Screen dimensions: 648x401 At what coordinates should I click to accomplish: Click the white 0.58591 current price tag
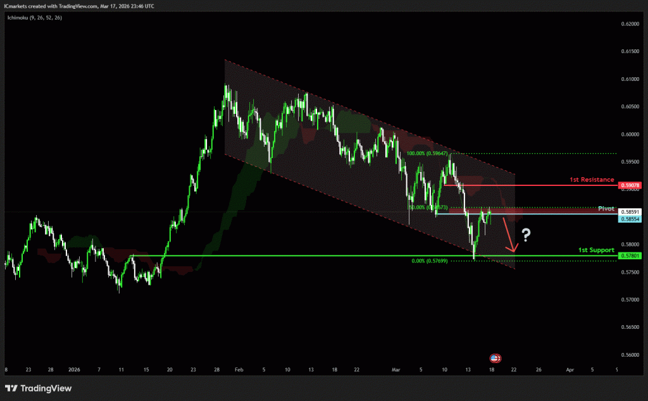(630, 211)
